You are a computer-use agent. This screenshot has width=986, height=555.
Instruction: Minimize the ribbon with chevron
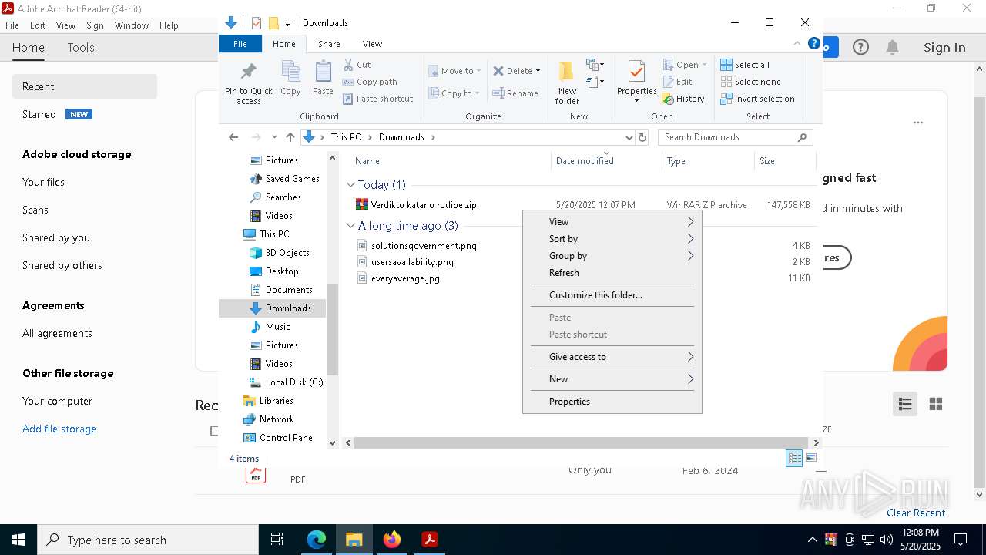(x=797, y=44)
